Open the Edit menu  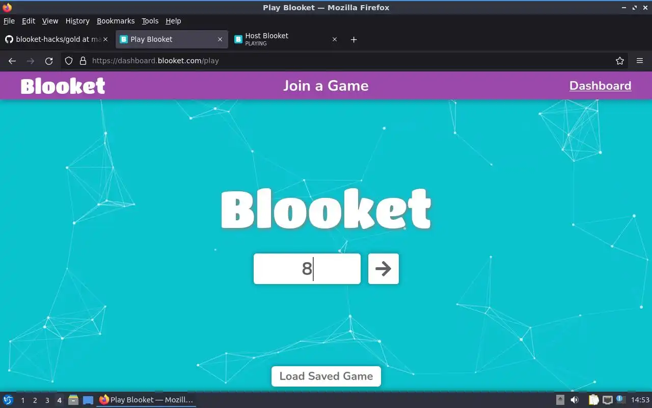pos(29,21)
